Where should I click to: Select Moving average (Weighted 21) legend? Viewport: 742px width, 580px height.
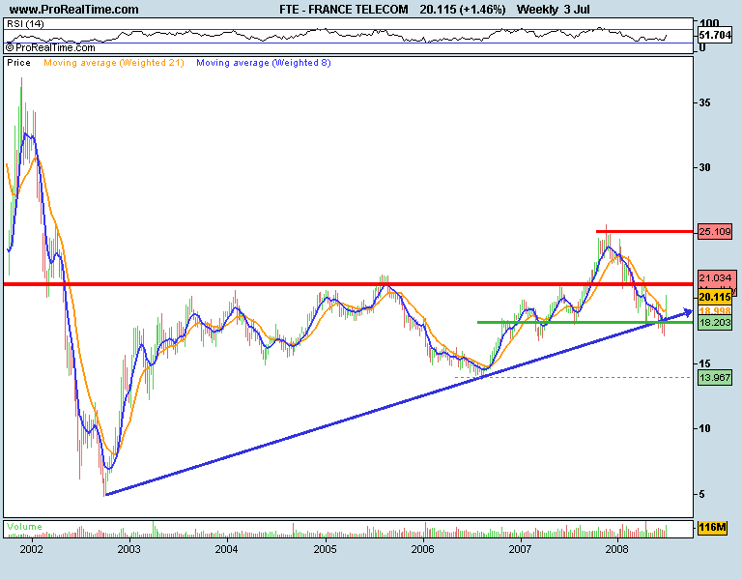click(114, 63)
